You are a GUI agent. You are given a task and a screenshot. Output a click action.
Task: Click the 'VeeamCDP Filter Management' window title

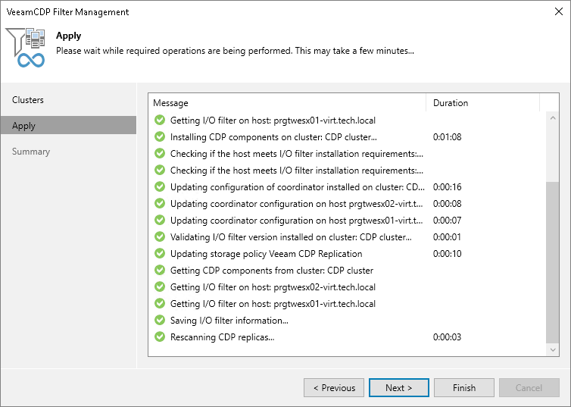tap(67, 12)
